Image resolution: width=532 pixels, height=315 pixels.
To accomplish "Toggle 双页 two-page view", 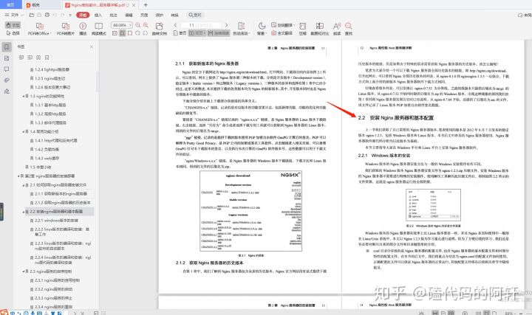I will tap(197, 33).
